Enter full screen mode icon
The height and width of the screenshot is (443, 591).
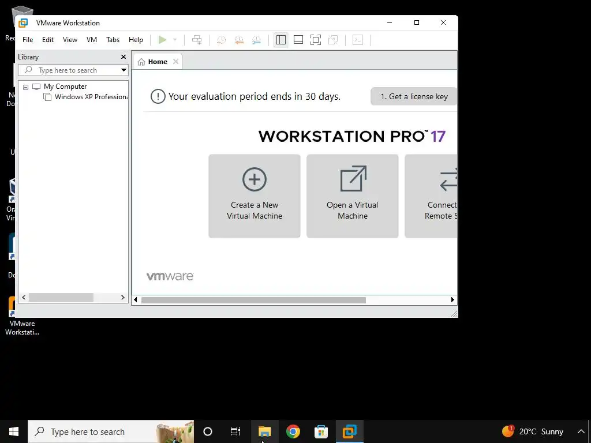coord(316,40)
